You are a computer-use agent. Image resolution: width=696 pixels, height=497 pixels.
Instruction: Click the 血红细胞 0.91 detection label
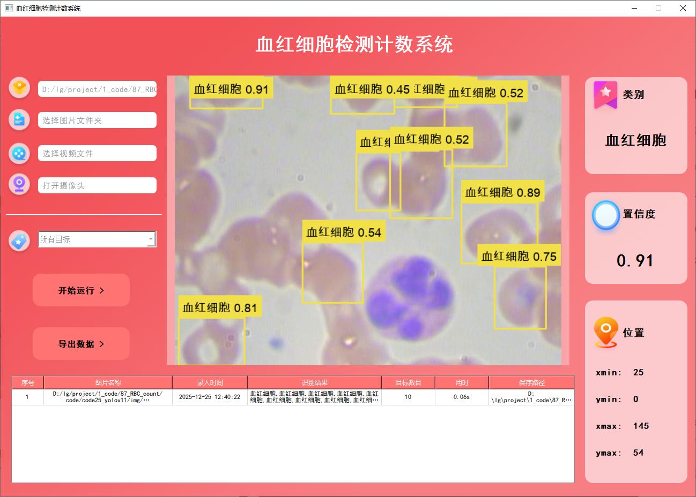tap(231, 89)
